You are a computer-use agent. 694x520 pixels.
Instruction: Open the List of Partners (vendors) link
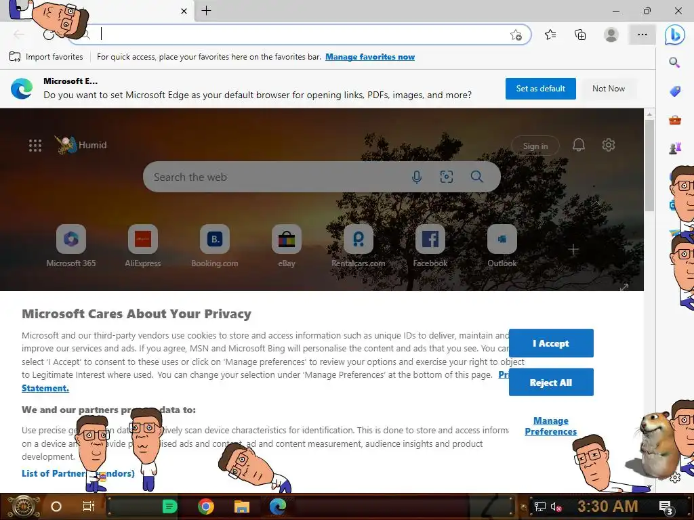pos(78,473)
